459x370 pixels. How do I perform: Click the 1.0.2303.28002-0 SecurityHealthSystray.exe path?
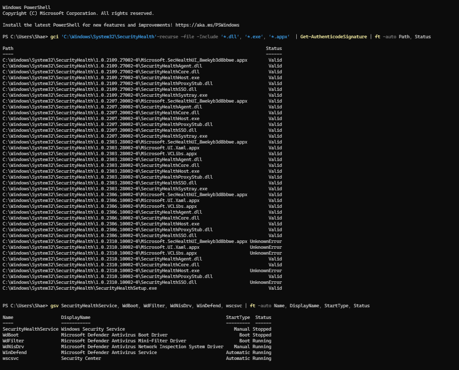(x=105, y=189)
